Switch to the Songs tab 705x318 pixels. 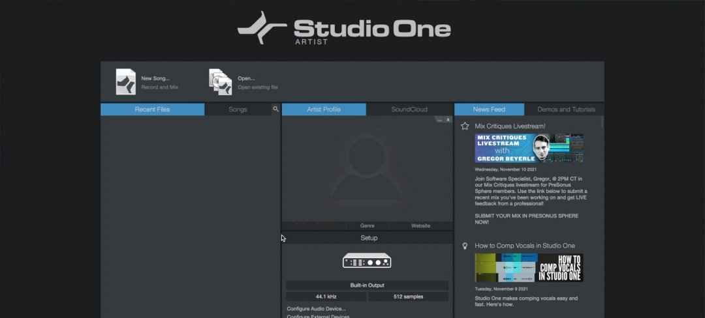[238, 109]
